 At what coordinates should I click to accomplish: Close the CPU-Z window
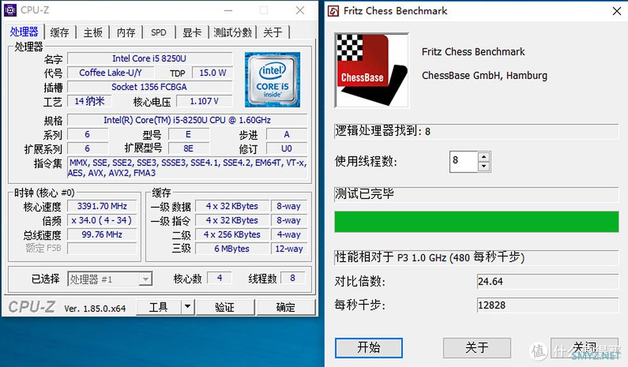point(300,10)
